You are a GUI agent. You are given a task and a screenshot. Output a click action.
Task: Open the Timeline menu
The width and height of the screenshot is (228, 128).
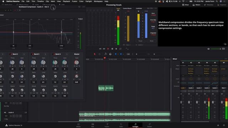tap(40, 1)
